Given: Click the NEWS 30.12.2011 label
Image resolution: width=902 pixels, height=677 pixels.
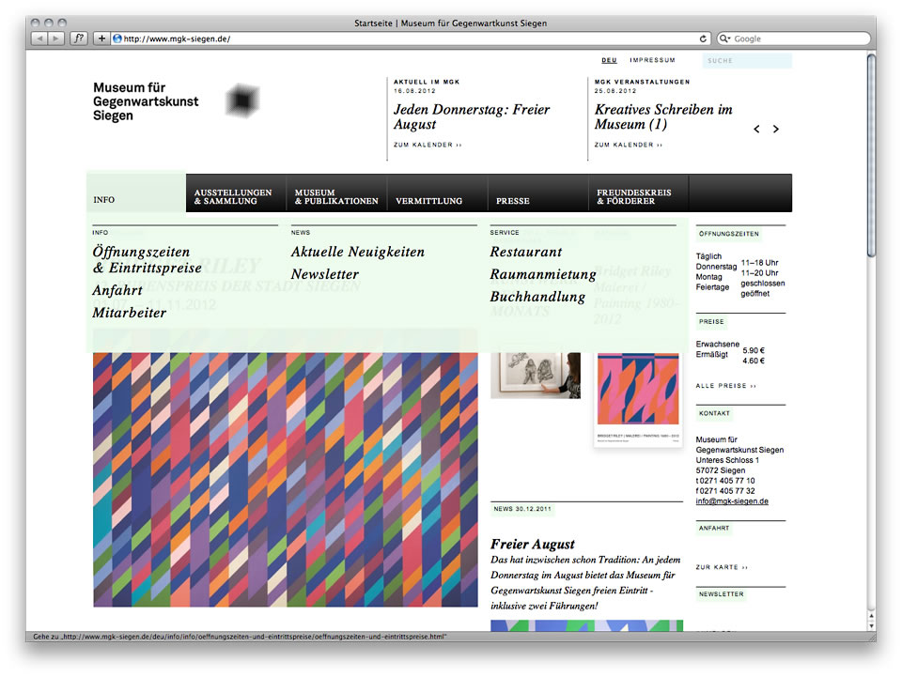Looking at the screenshot, I should point(522,509).
